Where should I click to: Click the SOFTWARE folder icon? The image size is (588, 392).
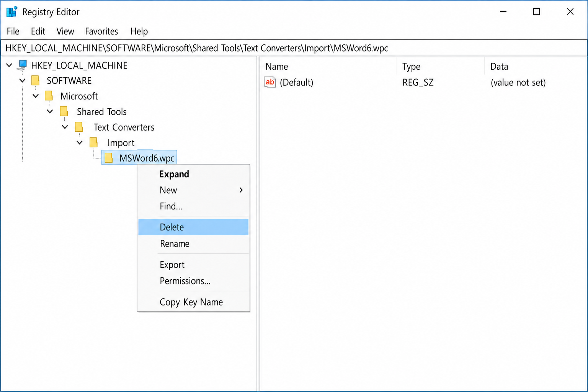36,80
